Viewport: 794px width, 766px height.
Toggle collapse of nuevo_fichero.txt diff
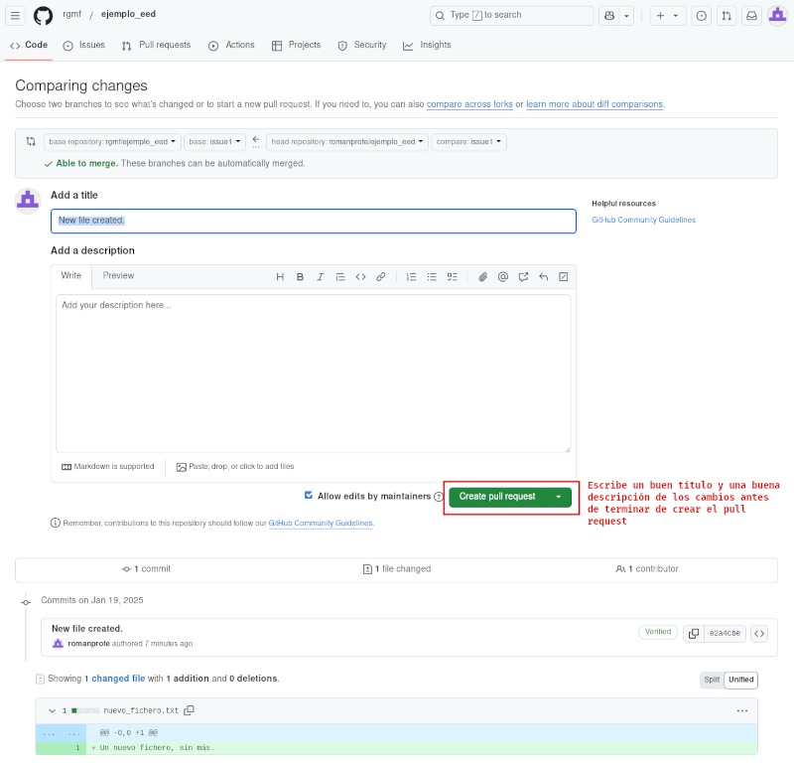(x=52, y=710)
